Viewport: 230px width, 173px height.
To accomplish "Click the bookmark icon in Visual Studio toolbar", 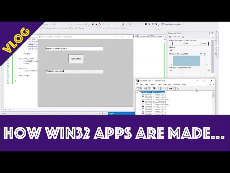I will click(146, 24).
